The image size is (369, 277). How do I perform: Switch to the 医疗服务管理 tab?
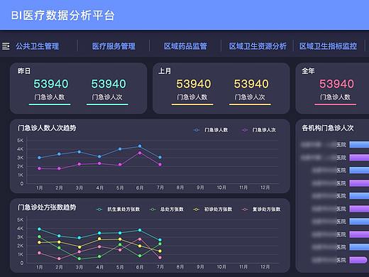(114, 46)
